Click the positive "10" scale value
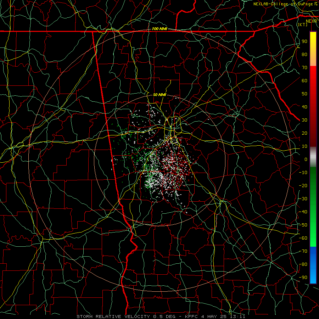The image size is (319, 319). coord(304,146)
